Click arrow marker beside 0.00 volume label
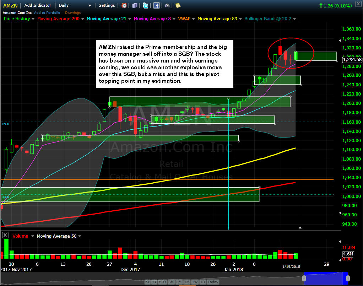The width and height of the screenshot is (363, 286). (x=340, y=260)
